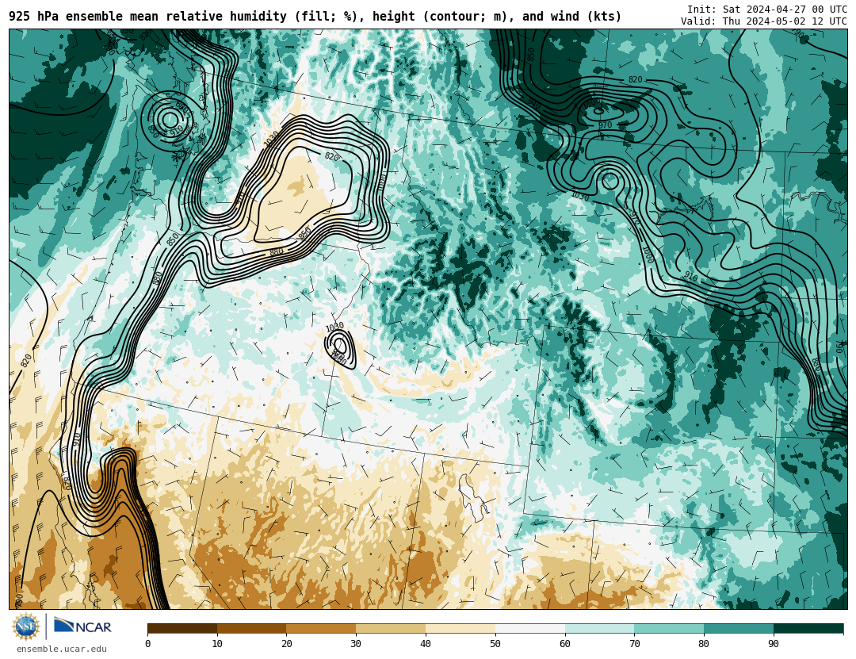Click the 40-50 pale beige colorbar segment
The width and height of the screenshot is (856, 659).
(x=460, y=629)
